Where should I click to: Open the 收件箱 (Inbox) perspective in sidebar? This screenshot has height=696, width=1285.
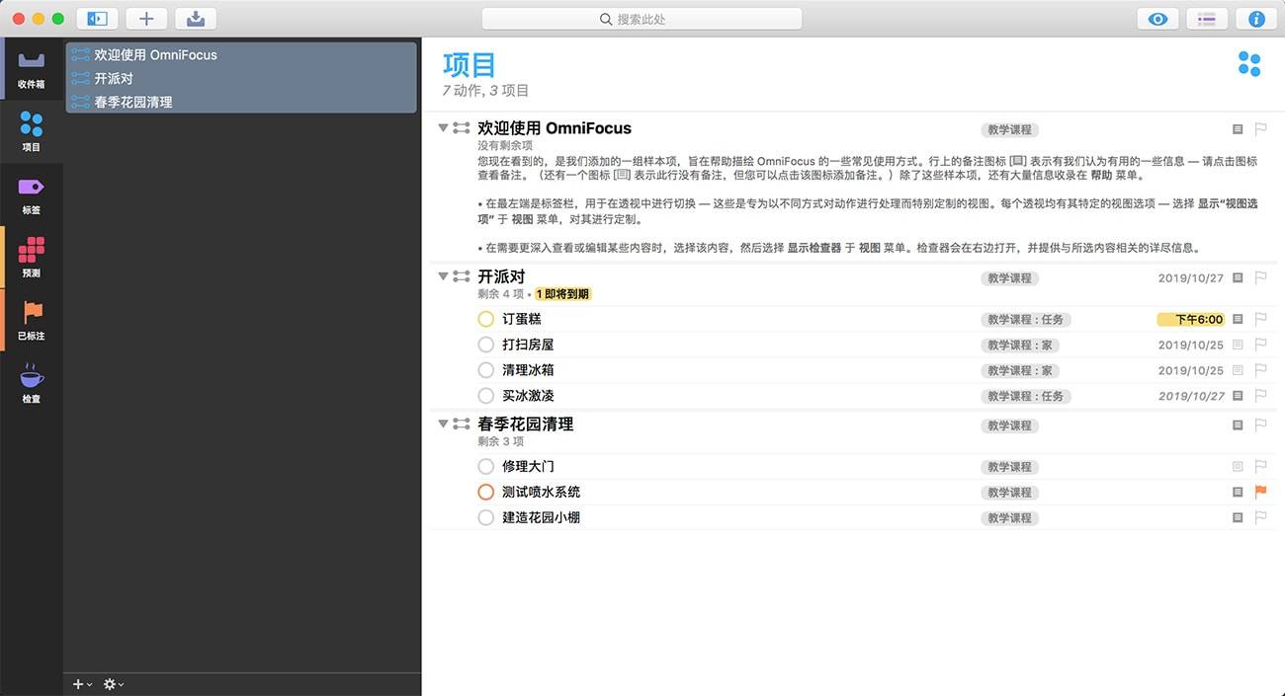point(32,69)
